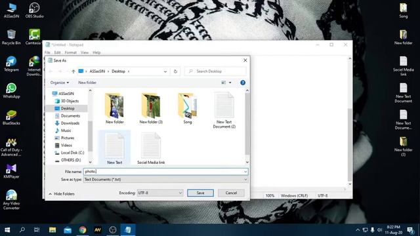420x236 pixels.
Task: Open the Mail app on the taskbar
Action: pyautogui.click(x=68, y=230)
